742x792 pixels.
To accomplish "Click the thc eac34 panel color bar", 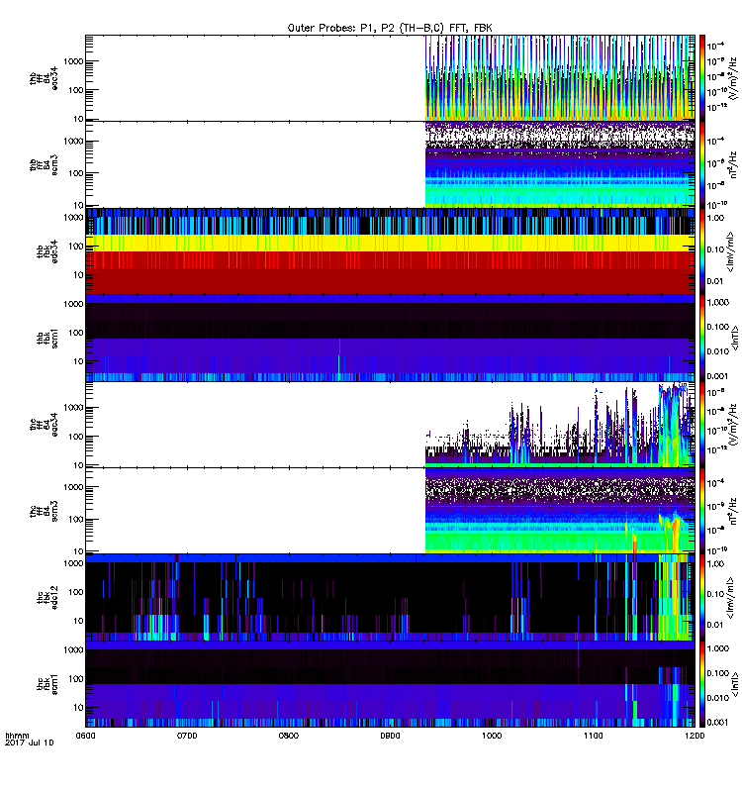I will [702, 425].
